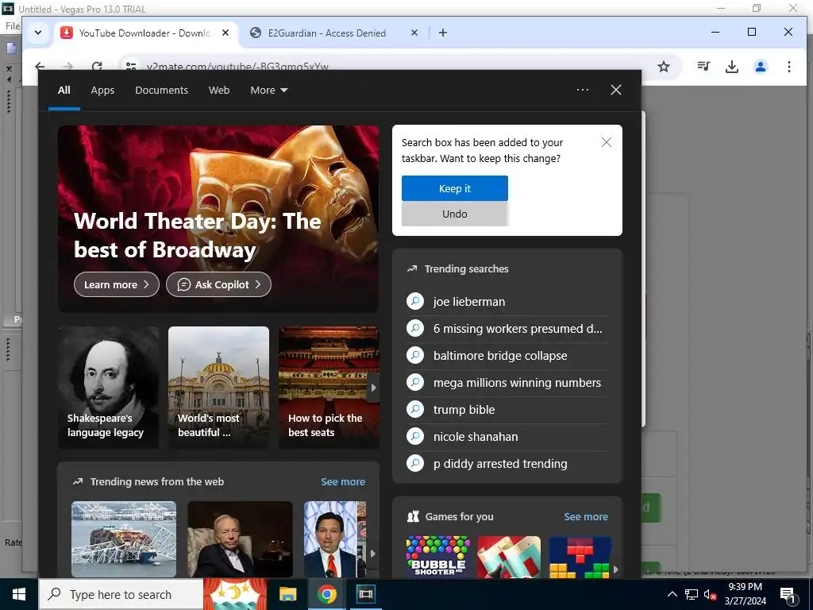Viewport: 813px width, 610px height.
Task: Open Google Chrome from the taskbar
Action: coord(326,594)
